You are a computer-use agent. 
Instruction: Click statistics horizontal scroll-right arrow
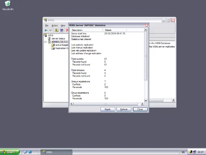coord(142,104)
